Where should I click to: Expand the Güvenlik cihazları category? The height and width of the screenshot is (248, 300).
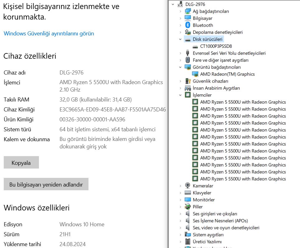(x=180, y=81)
